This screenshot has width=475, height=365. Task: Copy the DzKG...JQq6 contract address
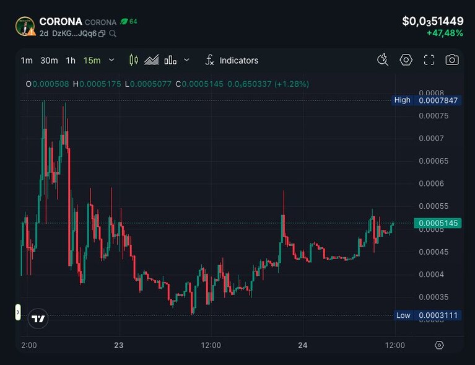coord(102,33)
